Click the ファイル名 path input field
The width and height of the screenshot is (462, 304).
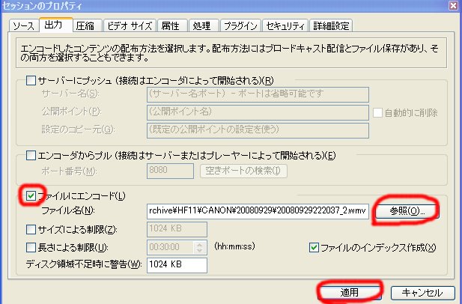coord(258,210)
